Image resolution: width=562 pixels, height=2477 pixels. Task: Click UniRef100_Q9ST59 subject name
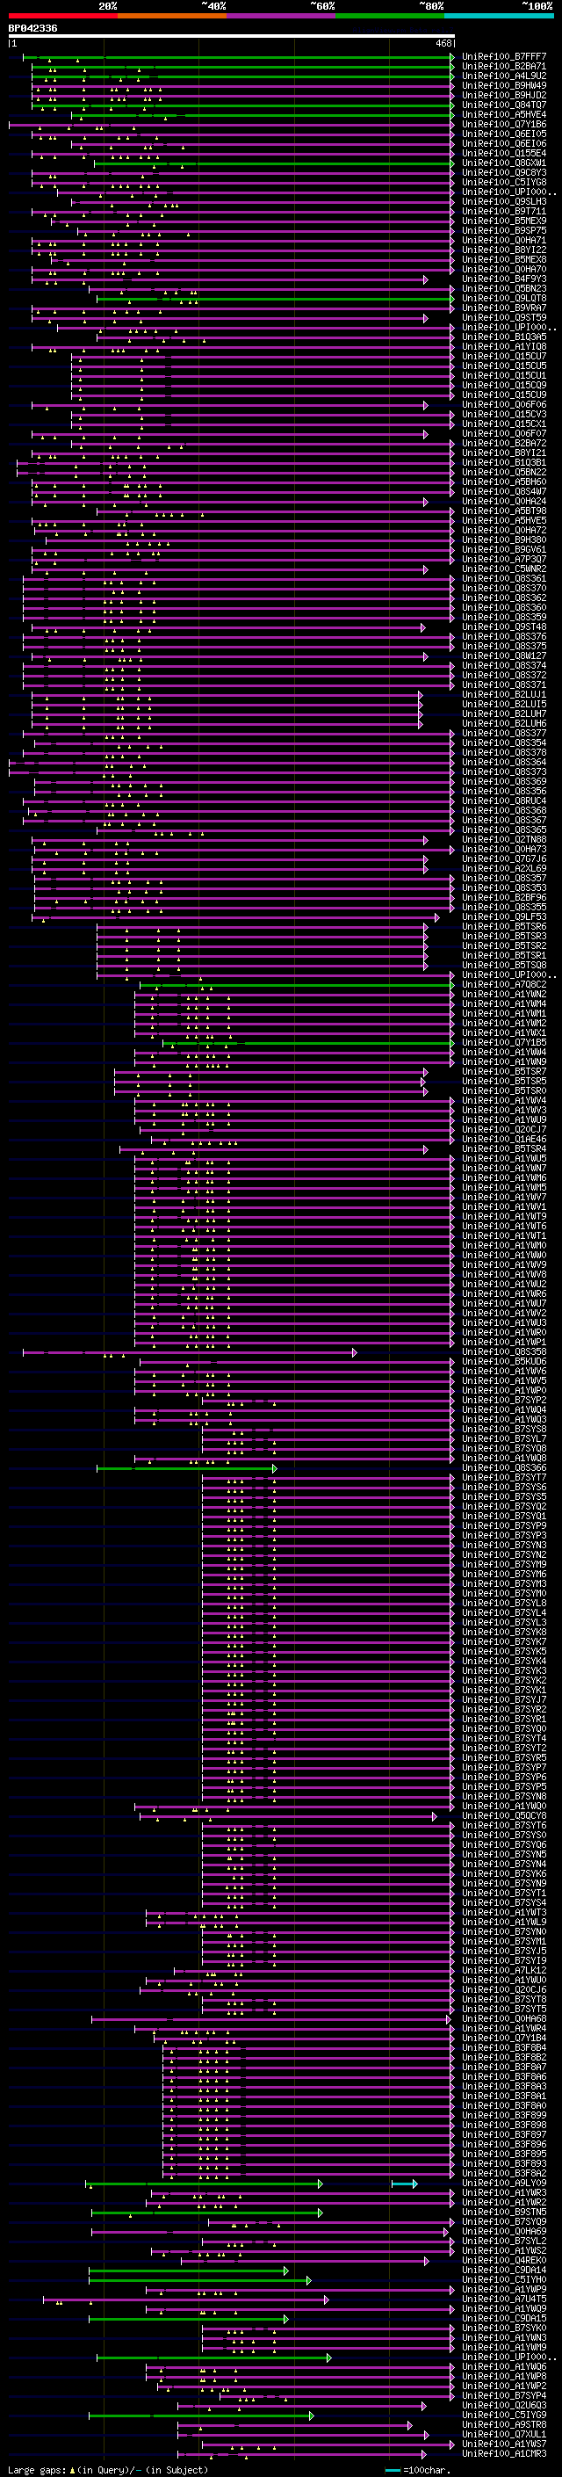point(504,317)
